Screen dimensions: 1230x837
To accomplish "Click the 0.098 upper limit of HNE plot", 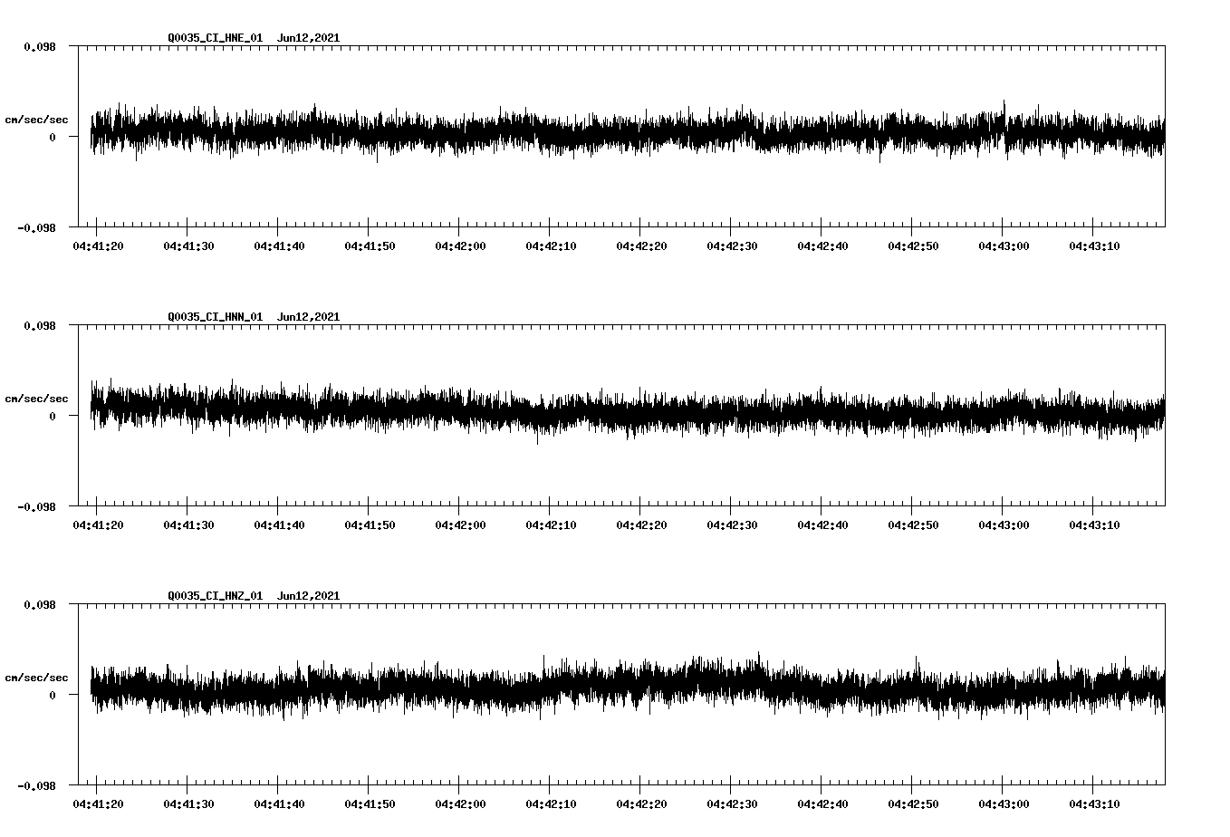I will click(x=40, y=46).
